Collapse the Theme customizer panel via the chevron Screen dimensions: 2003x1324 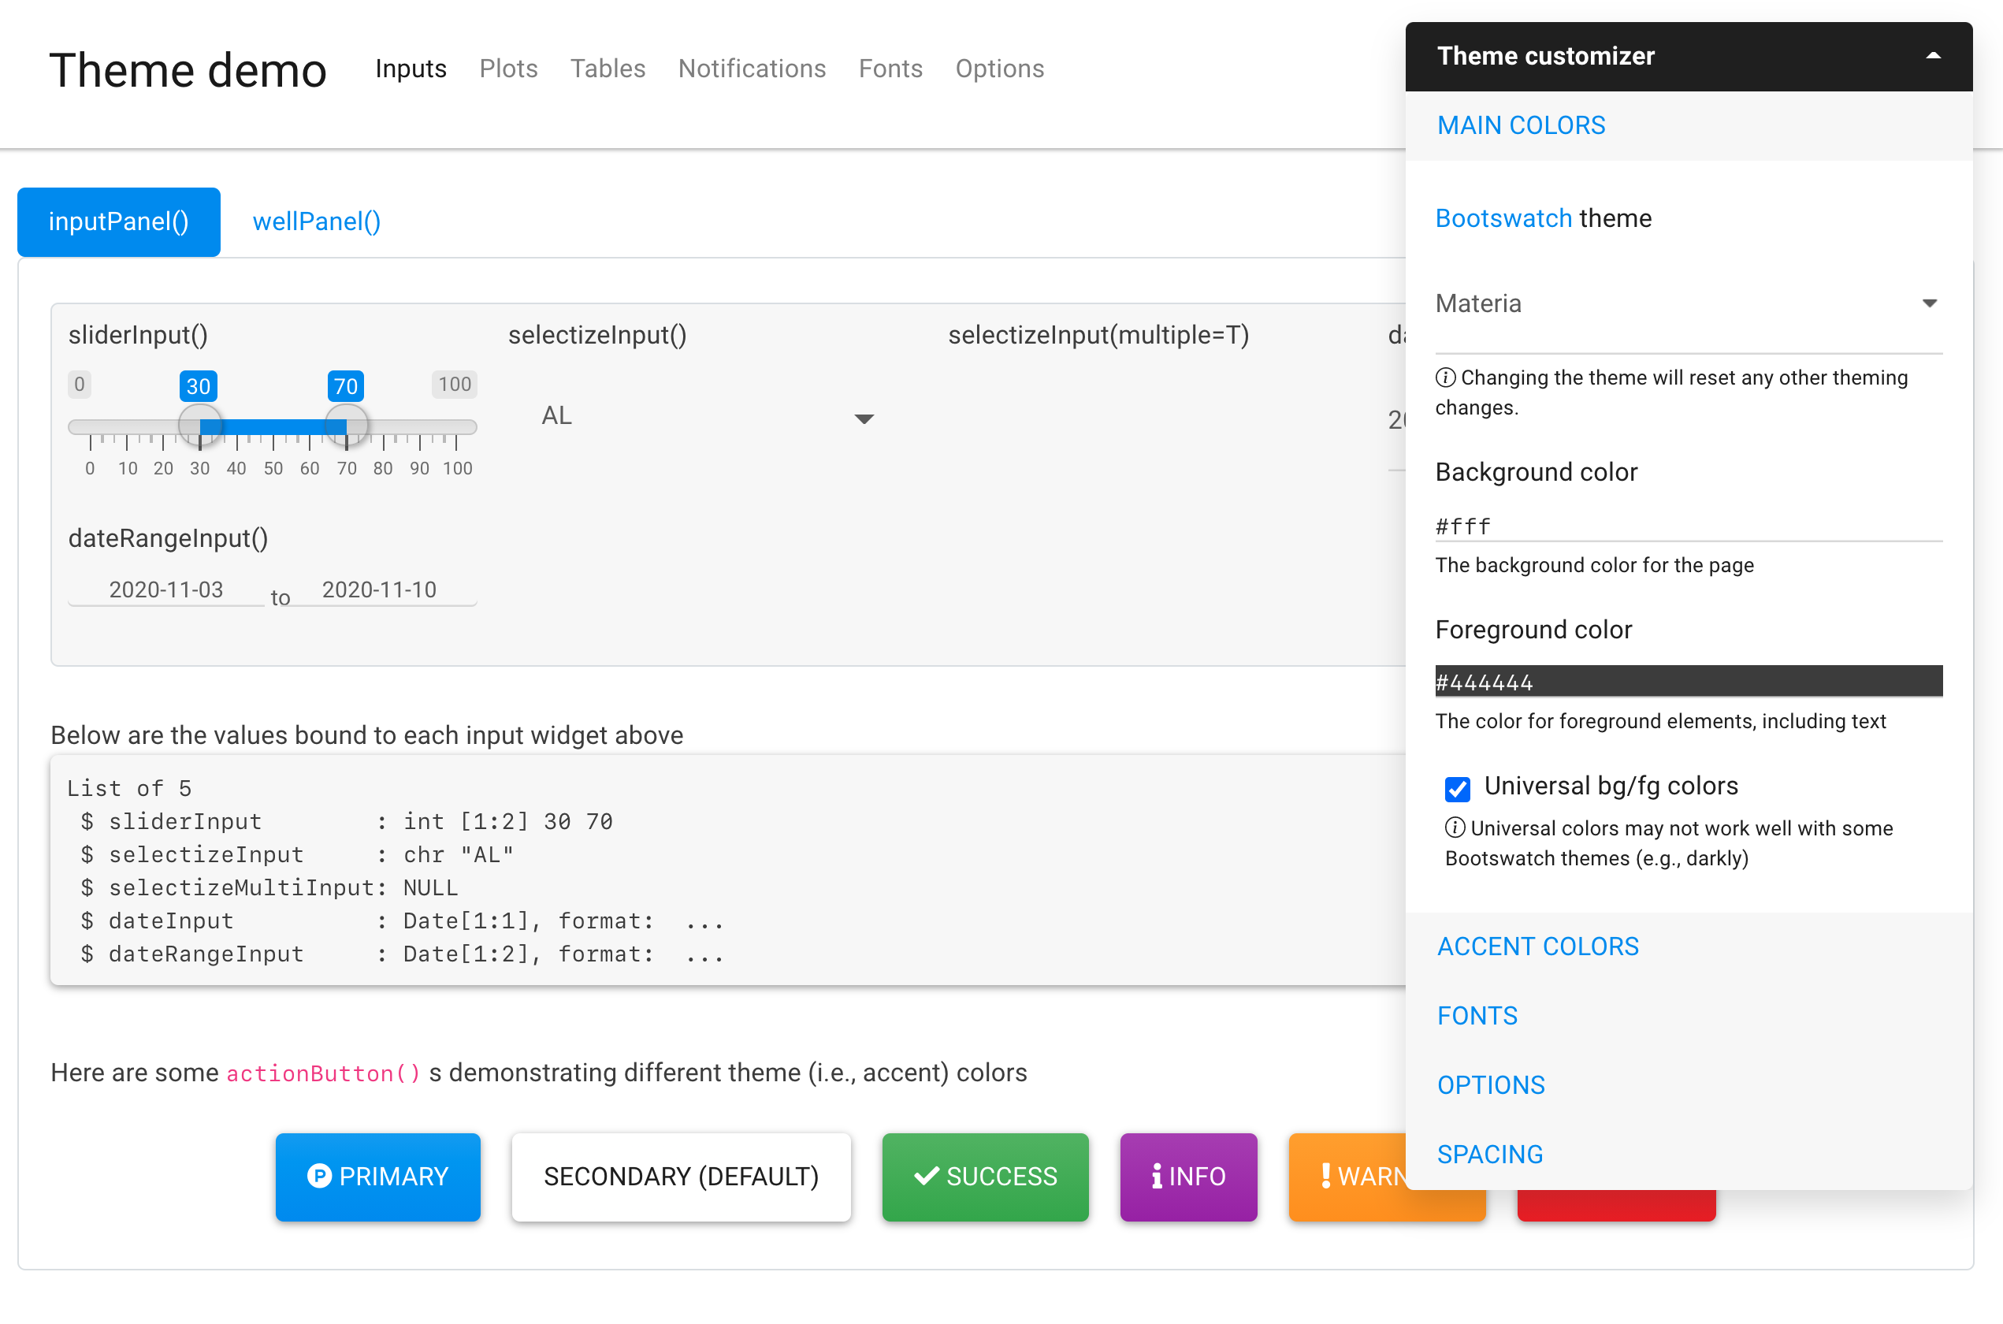(x=1934, y=54)
